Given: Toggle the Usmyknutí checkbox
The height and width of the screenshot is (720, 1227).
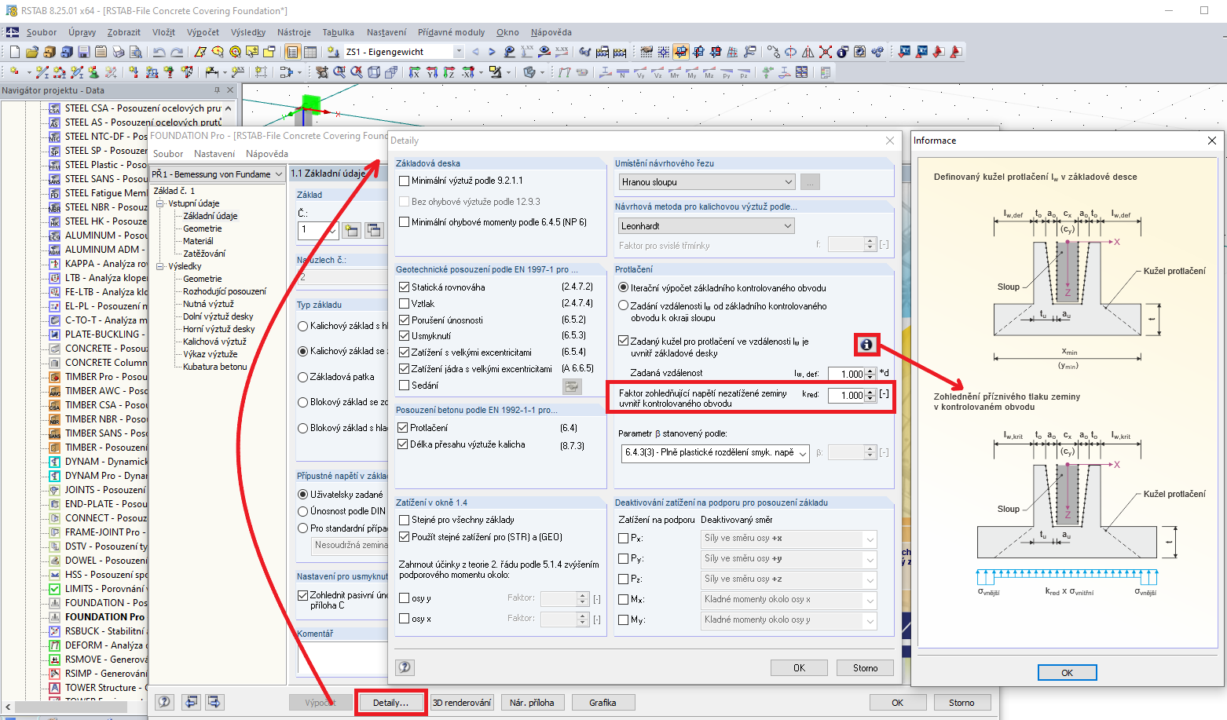Looking at the screenshot, I should pyautogui.click(x=404, y=336).
